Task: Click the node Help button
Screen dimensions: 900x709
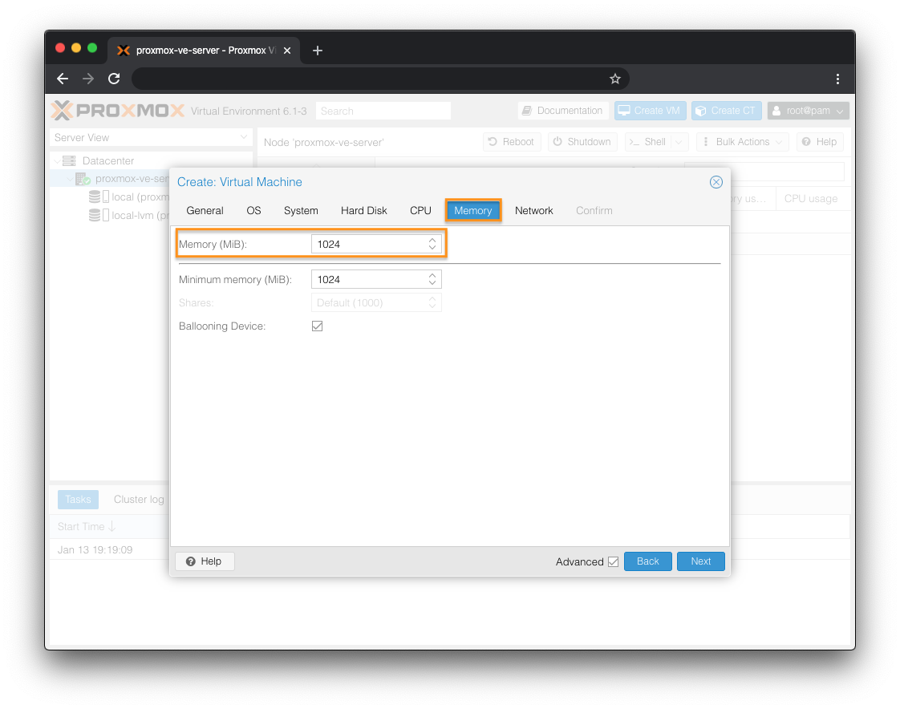Action: click(820, 142)
